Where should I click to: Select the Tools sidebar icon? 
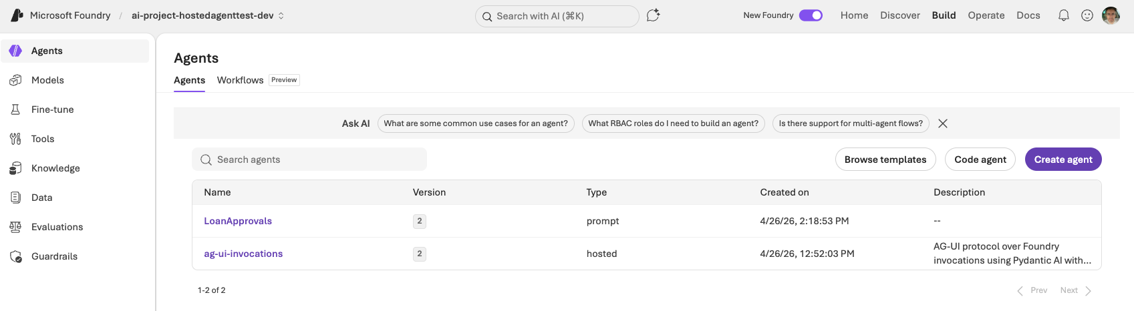point(15,139)
